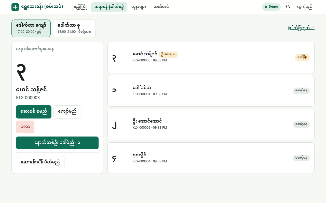This screenshot has width=326, height=203.
Task: Click the ကျော်မည် skip button
Action: tap(67, 112)
